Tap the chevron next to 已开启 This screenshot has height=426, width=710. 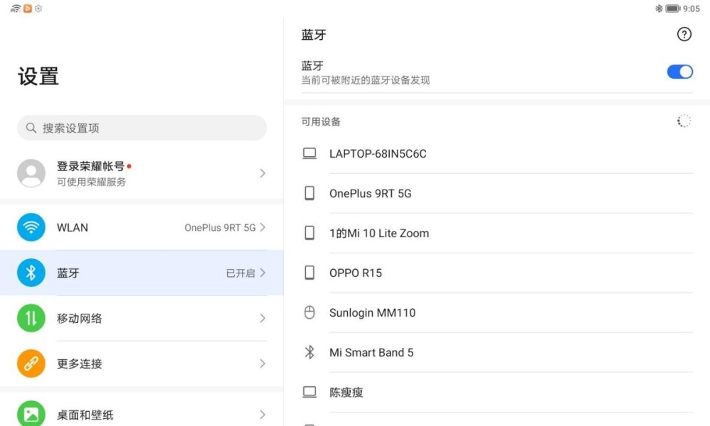click(x=262, y=273)
